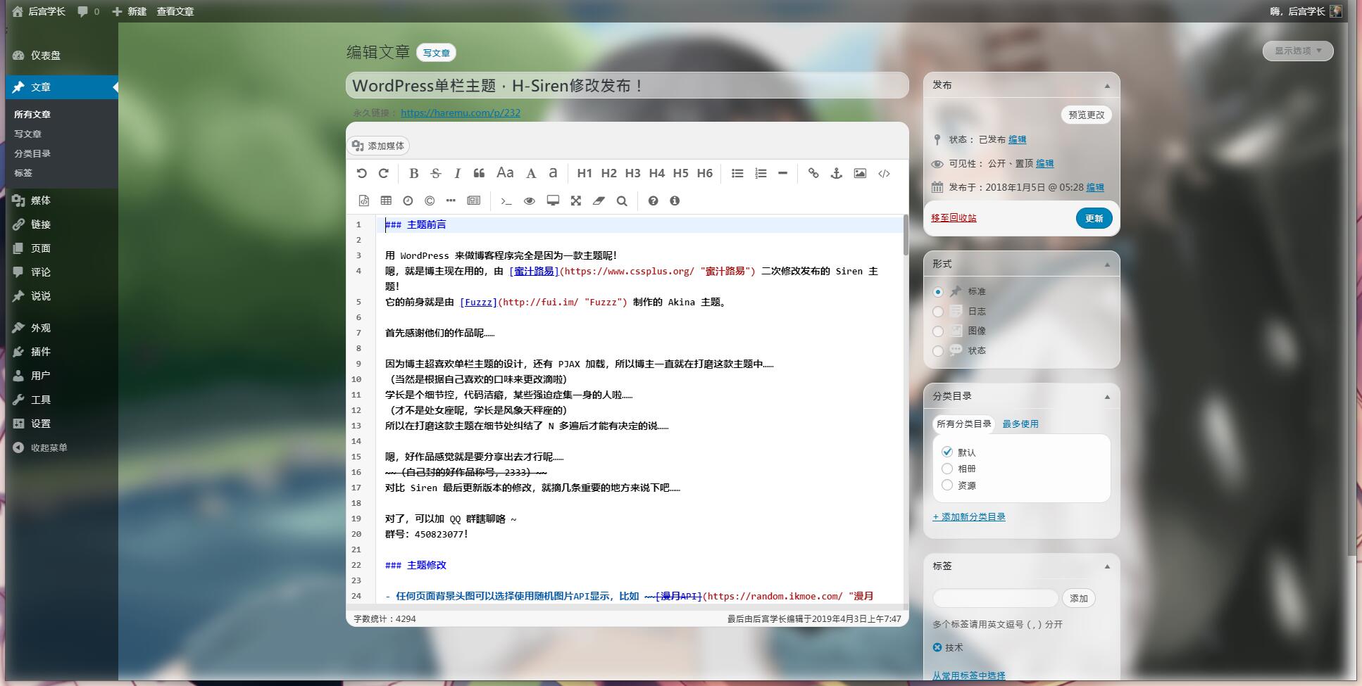Check the 相册 category checkbox
This screenshot has width=1362, height=686.
pos(947,469)
